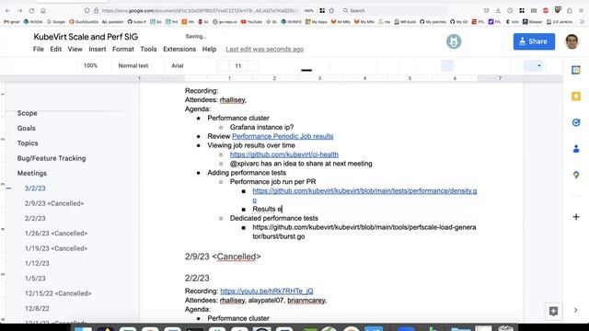Open the Format menu
This screenshot has width=589, height=331.
123,49
